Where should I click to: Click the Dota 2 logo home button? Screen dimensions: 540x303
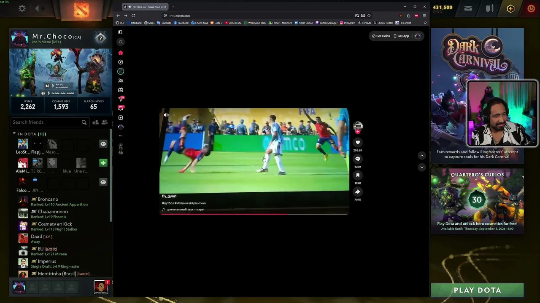(81, 9)
